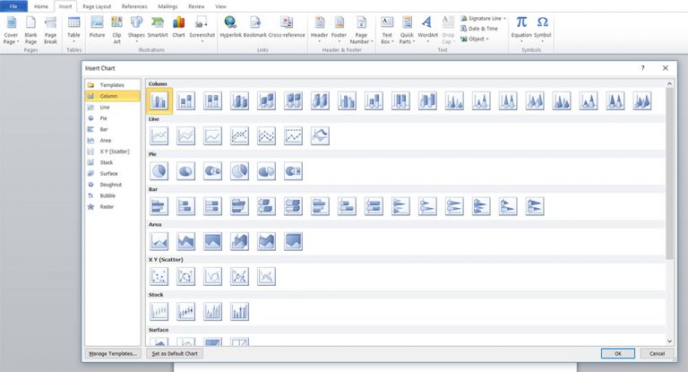Click the Bookmark icon in Links
Image resolution: width=688 pixels, height=372 pixels.
(x=256, y=27)
